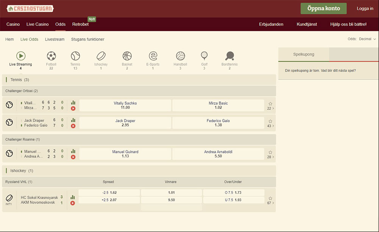The width and height of the screenshot is (379, 232).
Task: Select Over 7.5 goals at 1.73
Action: (234, 193)
